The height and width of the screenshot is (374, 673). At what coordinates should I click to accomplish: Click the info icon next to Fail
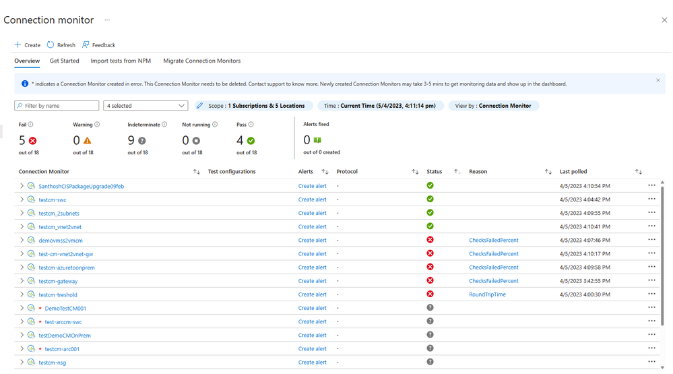coord(30,125)
